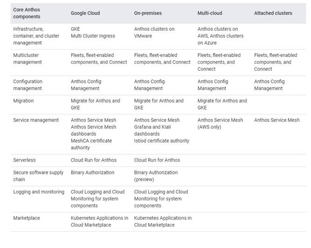Select the "Anthos clusters on VMware" cell
311x248 pixels.
(154, 33)
